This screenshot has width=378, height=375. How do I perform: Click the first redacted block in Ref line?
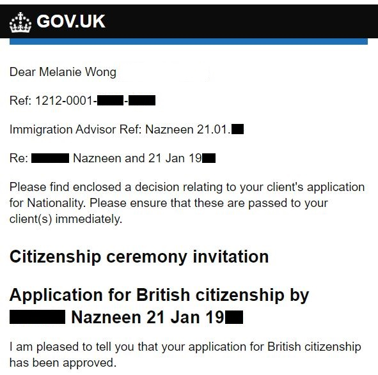(110, 100)
